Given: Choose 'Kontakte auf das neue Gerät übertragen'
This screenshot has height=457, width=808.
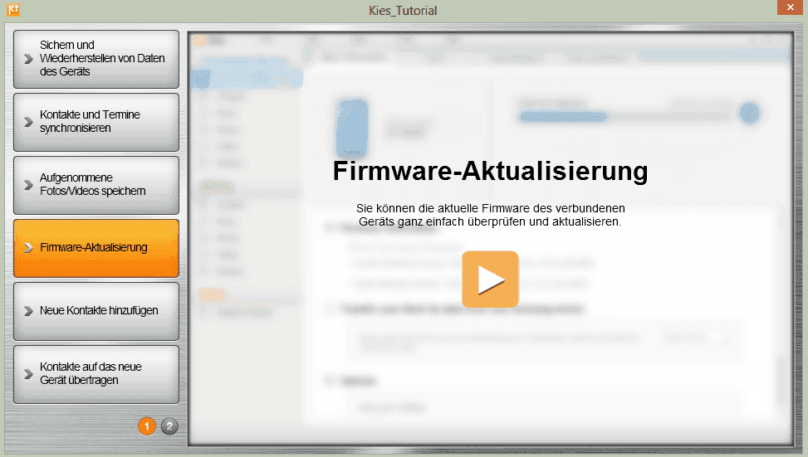Looking at the screenshot, I should (x=96, y=374).
